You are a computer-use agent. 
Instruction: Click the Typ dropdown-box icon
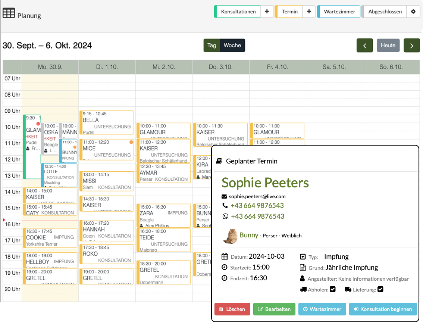303,257
